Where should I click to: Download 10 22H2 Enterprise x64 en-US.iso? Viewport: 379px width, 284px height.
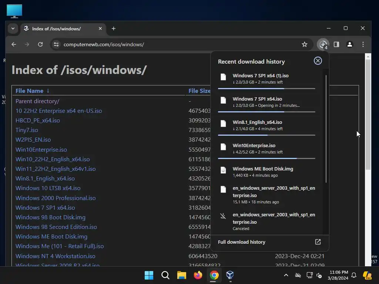(59, 111)
